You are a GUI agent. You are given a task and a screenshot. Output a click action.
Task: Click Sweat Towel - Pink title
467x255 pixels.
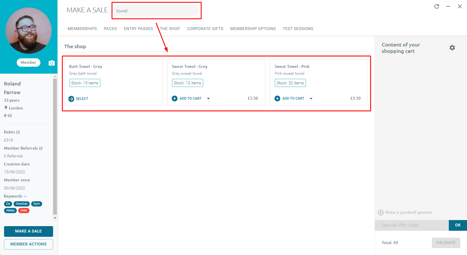point(292,66)
